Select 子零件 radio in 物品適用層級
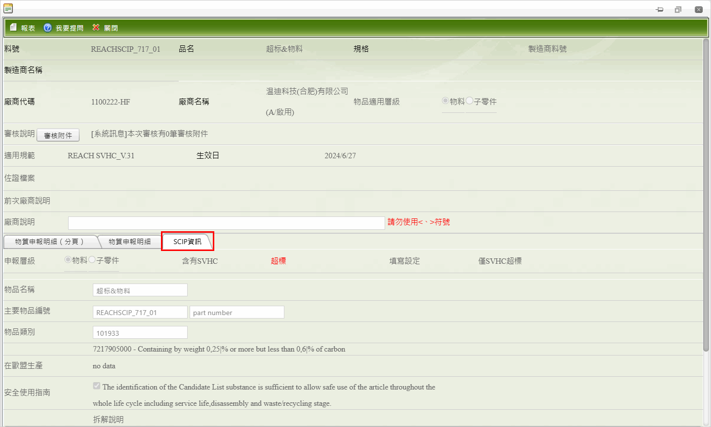This screenshot has width=711, height=427. [x=469, y=101]
